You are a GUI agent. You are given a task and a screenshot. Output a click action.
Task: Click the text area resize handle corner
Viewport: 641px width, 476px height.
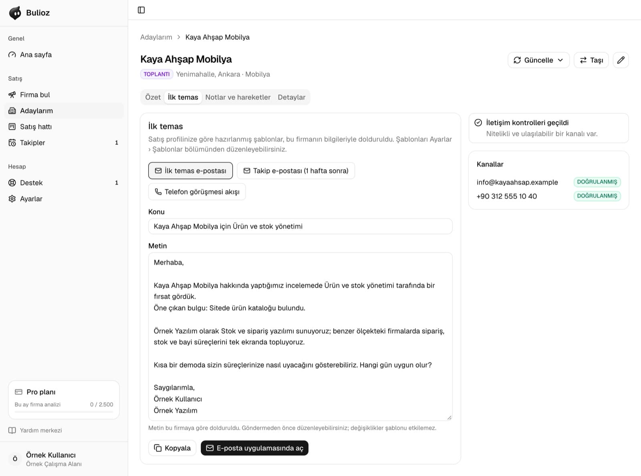[449, 418]
